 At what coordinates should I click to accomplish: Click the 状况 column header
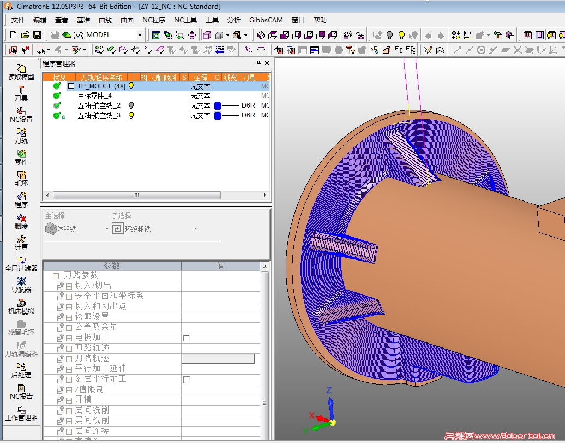click(x=59, y=77)
